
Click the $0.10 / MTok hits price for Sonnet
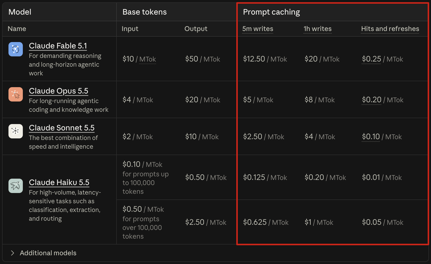click(x=382, y=137)
